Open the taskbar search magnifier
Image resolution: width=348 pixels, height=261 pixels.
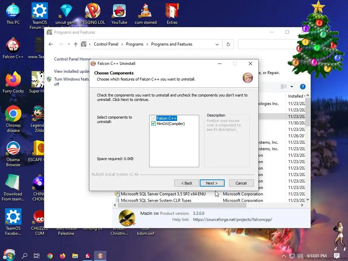(x=24, y=256)
